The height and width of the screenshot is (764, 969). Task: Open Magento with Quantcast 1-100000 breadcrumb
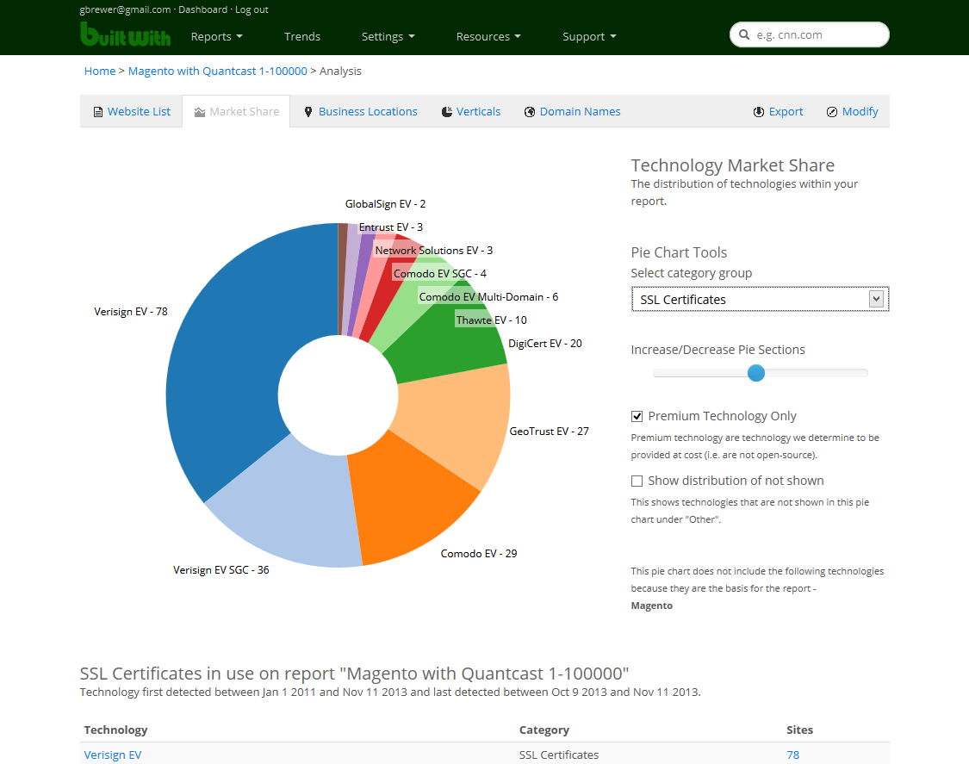point(218,71)
